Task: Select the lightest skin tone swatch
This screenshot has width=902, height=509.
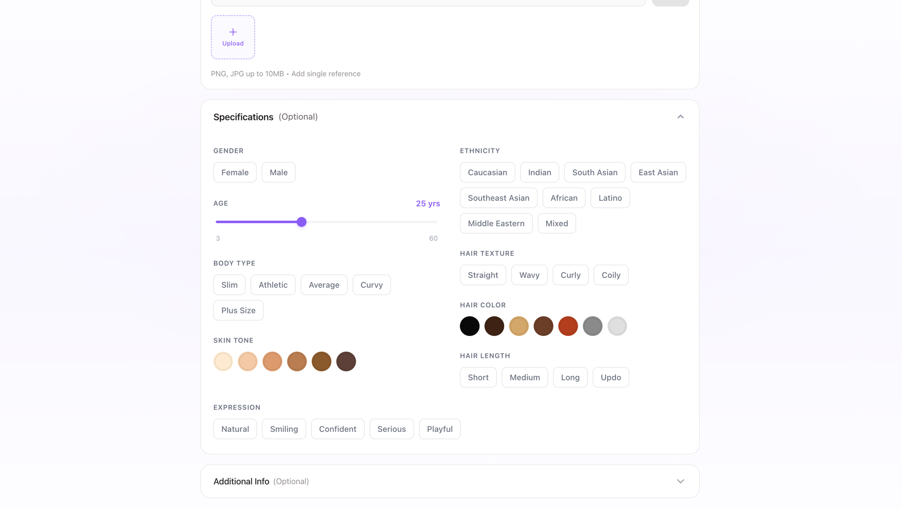Action: pyautogui.click(x=223, y=362)
